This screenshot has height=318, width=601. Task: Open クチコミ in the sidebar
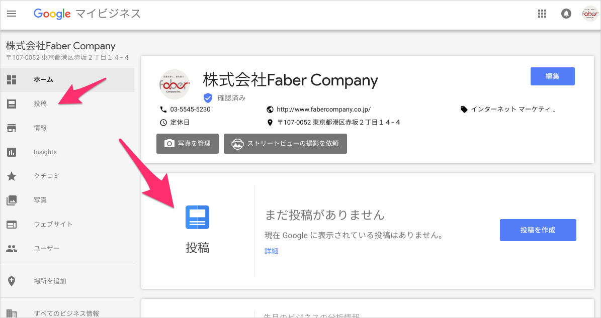point(67,176)
